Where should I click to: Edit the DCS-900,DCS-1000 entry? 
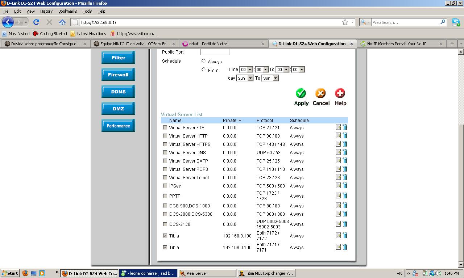point(338,205)
